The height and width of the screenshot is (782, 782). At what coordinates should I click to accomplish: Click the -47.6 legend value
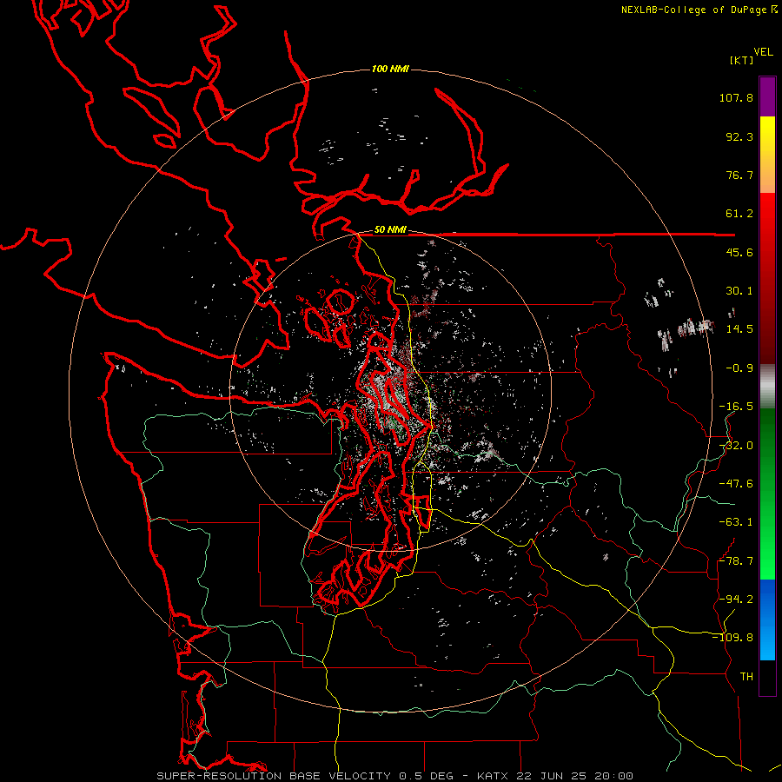(736, 484)
